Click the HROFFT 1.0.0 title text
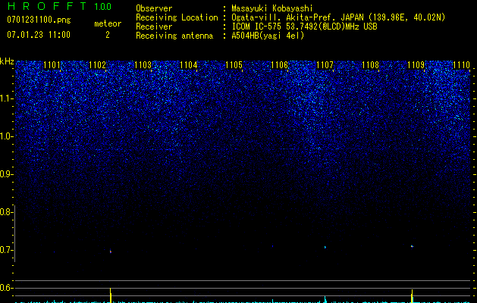Screen dimensions: 477x303 coord(59,6)
